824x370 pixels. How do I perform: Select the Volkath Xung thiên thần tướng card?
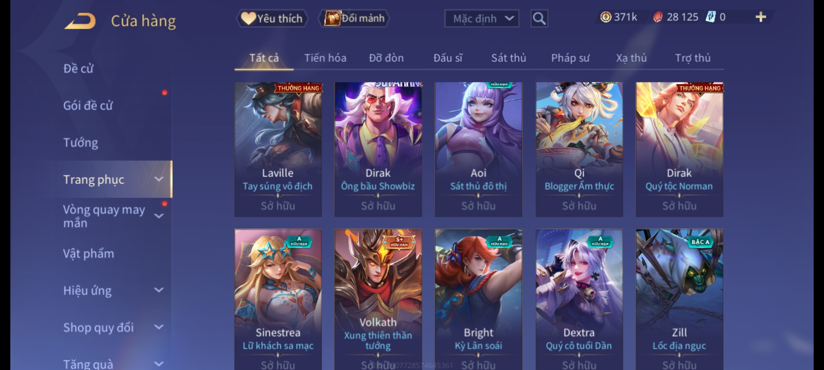click(x=378, y=299)
